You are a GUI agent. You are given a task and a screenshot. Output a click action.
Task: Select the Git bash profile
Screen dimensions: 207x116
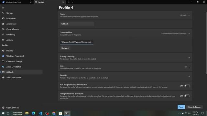coord(21,72)
